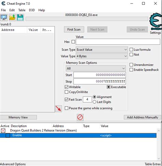Viewport: 162px width, 166px height.
Task: Click the Fast Scan alignment value field
Action: 87,99
